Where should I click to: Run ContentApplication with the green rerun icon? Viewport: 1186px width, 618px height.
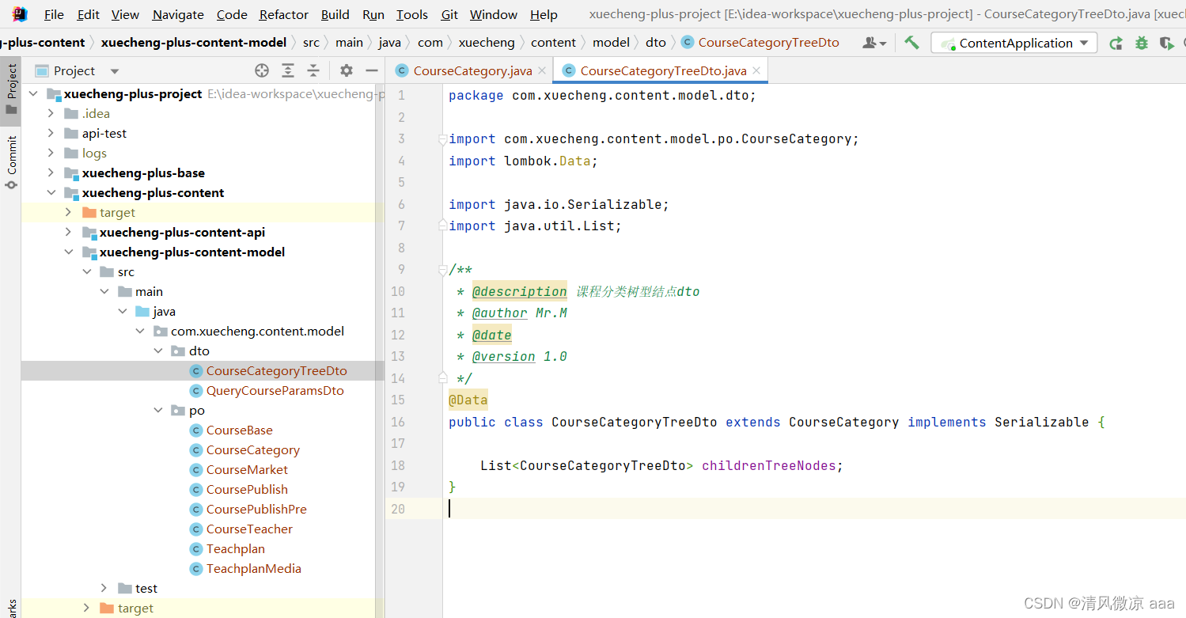(x=1116, y=43)
